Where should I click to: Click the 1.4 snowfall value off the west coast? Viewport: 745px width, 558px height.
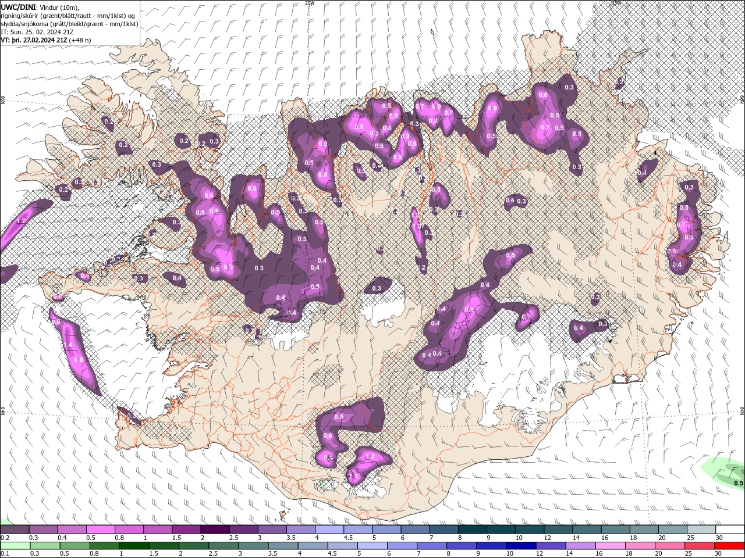pyautogui.click(x=67, y=345)
